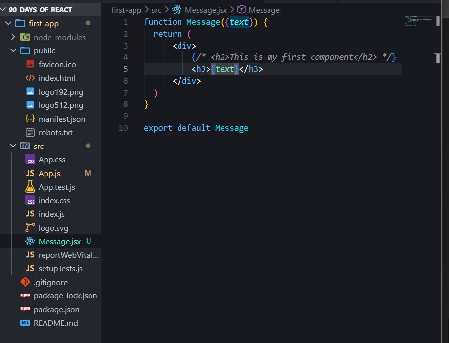Click the public folder icon
The image size is (449, 343).
(x=25, y=50)
